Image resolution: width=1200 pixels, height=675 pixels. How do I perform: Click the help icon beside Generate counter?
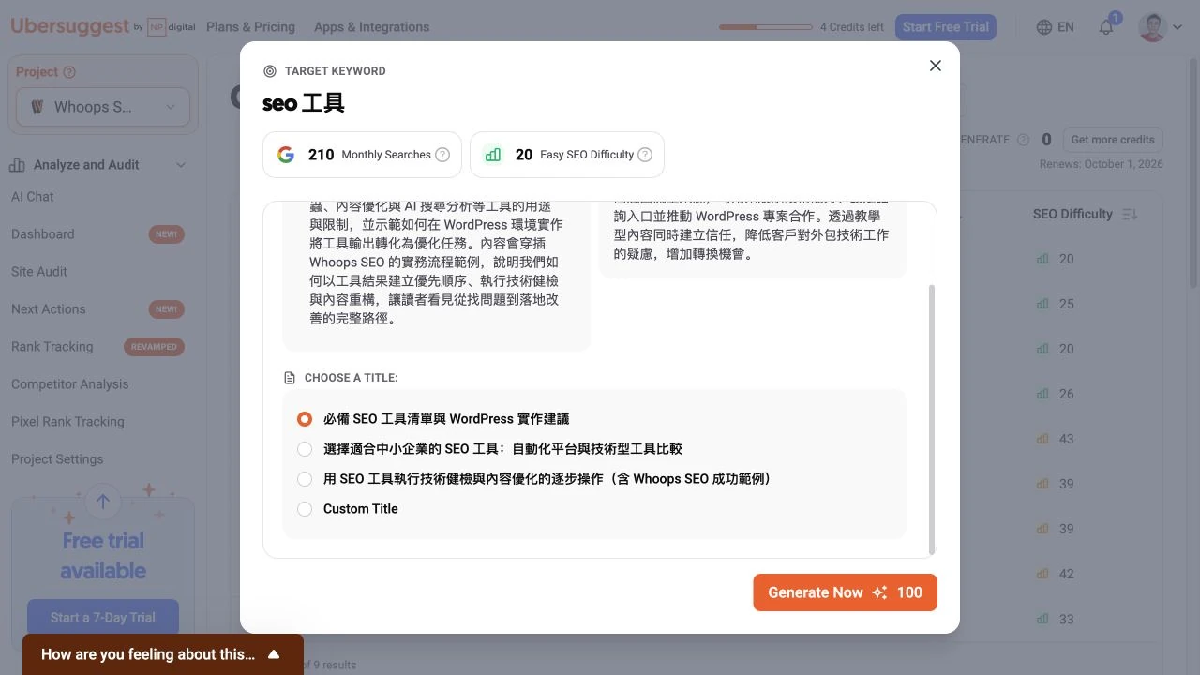(x=1024, y=140)
